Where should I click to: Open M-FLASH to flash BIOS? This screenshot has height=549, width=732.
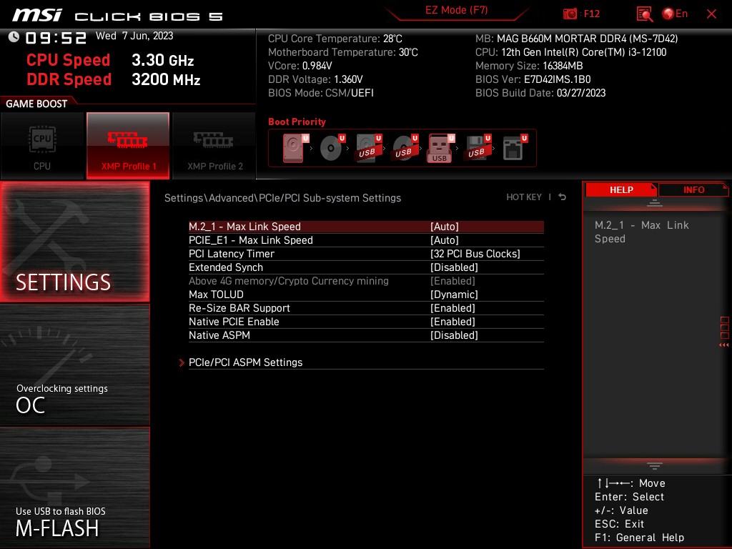(x=74, y=488)
